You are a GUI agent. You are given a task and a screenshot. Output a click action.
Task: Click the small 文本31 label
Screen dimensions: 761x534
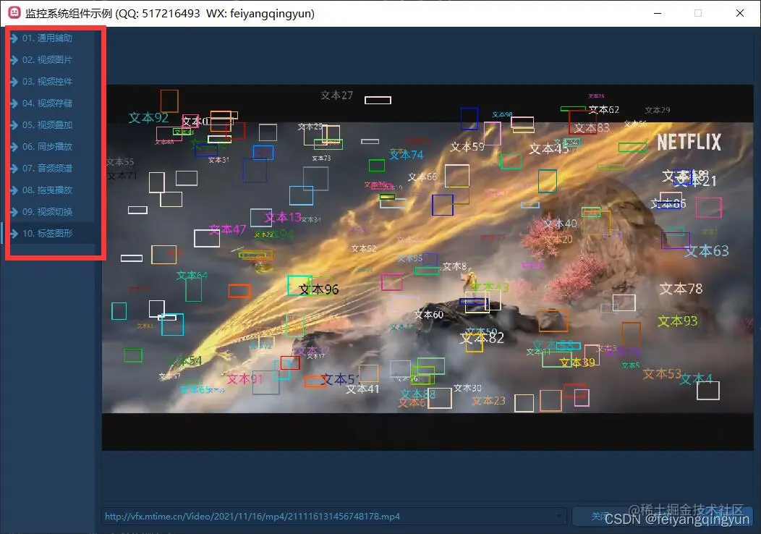[x=219, y=160]
